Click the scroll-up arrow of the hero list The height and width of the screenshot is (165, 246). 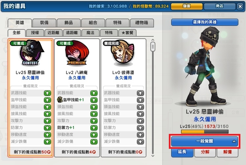(153, 40)
